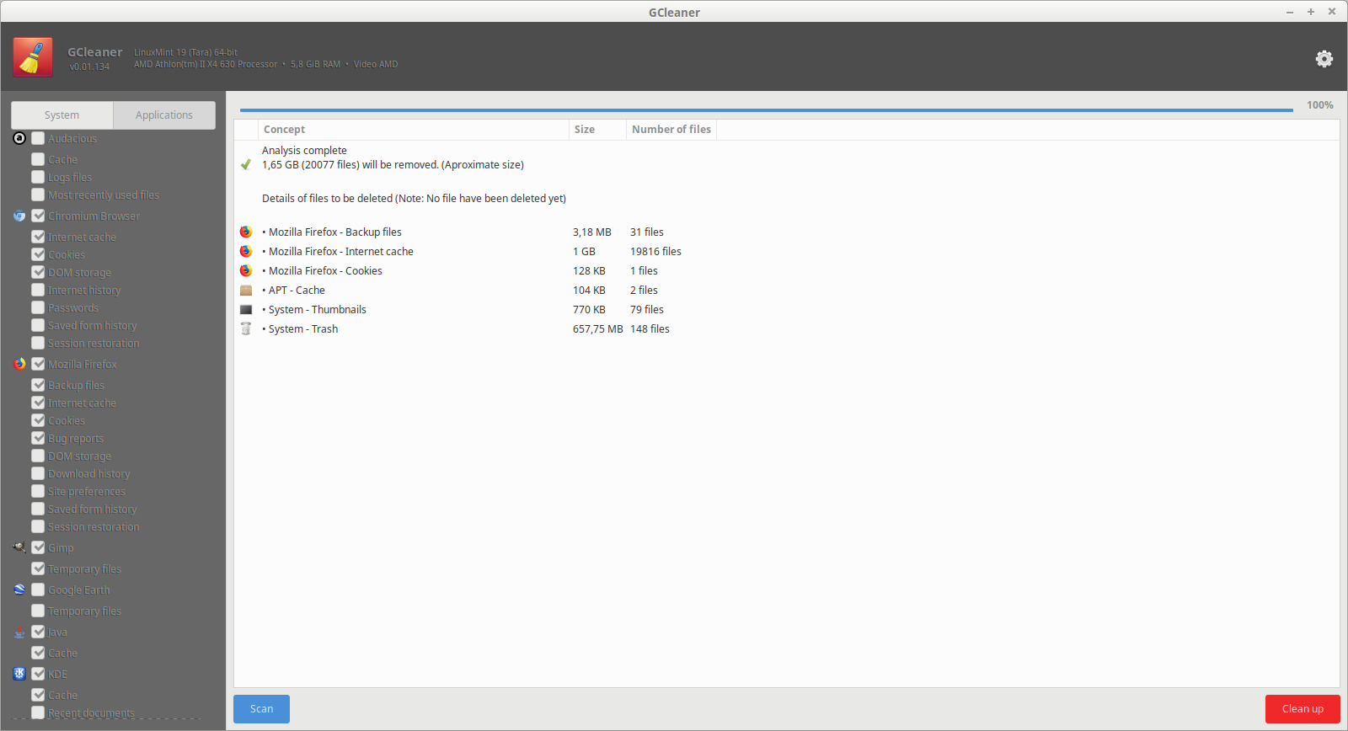Enable Firefox Site preferences checkbox

click(x=38, y=491)
